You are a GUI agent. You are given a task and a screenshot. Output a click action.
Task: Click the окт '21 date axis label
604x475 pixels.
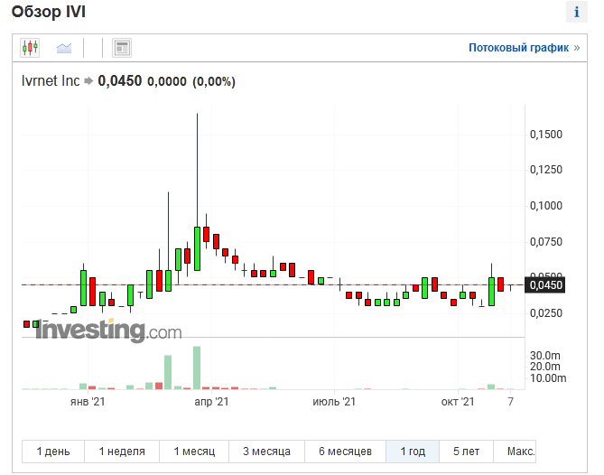pyautogui.click(x=458, y=402)
